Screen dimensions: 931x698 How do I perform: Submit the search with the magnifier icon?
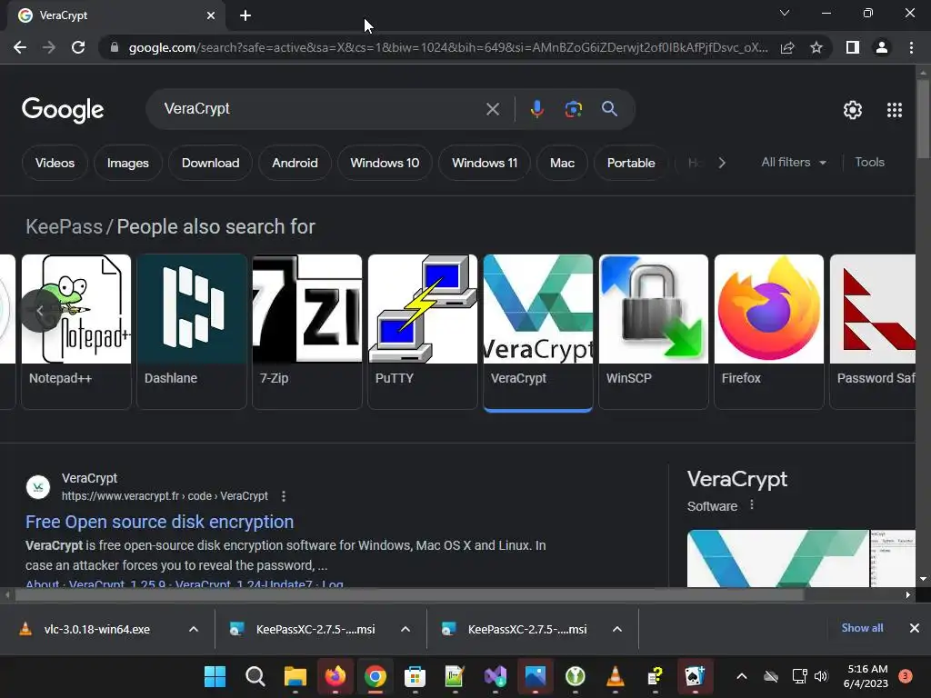609,109
